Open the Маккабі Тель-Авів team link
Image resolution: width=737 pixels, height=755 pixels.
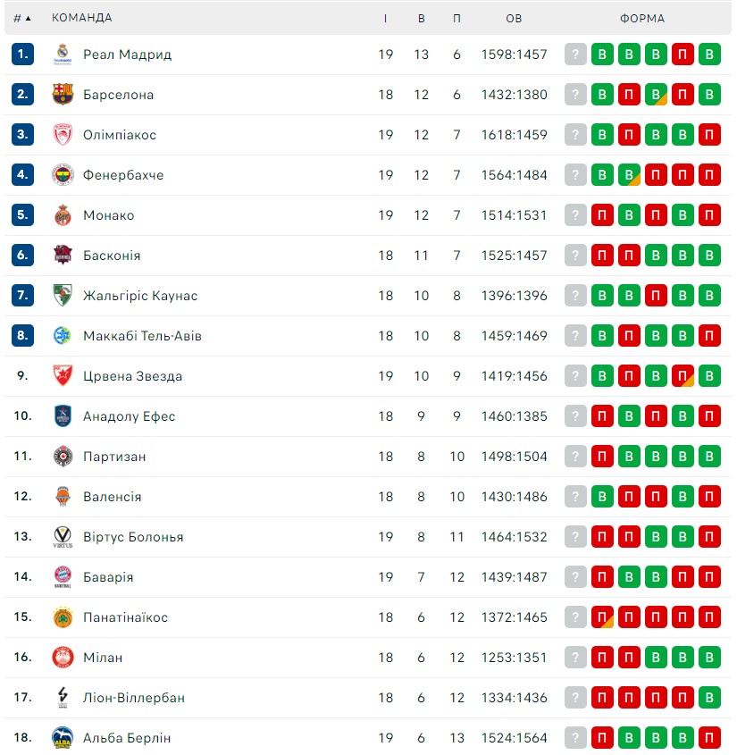tap(142, 336)
